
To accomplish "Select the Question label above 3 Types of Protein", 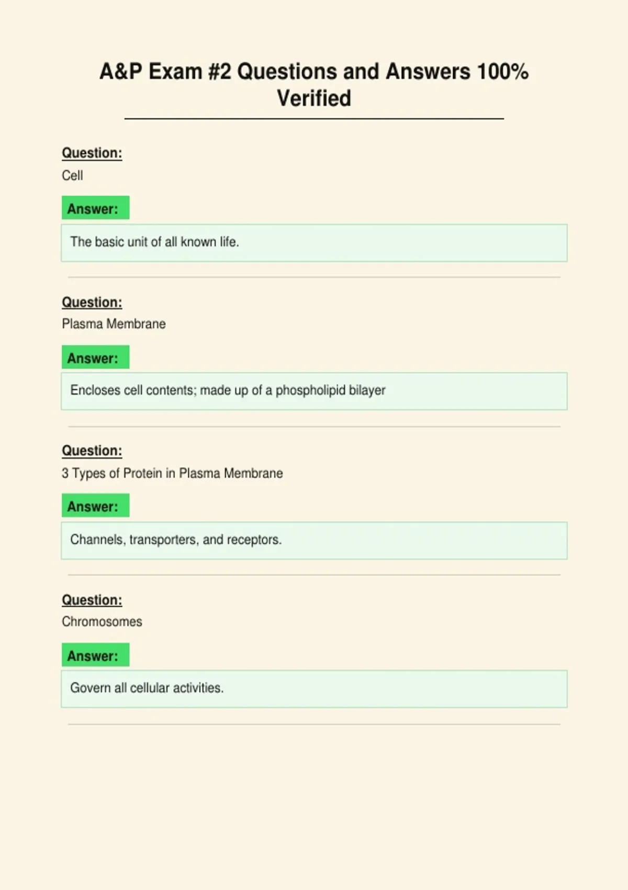I will pos(92,450).
